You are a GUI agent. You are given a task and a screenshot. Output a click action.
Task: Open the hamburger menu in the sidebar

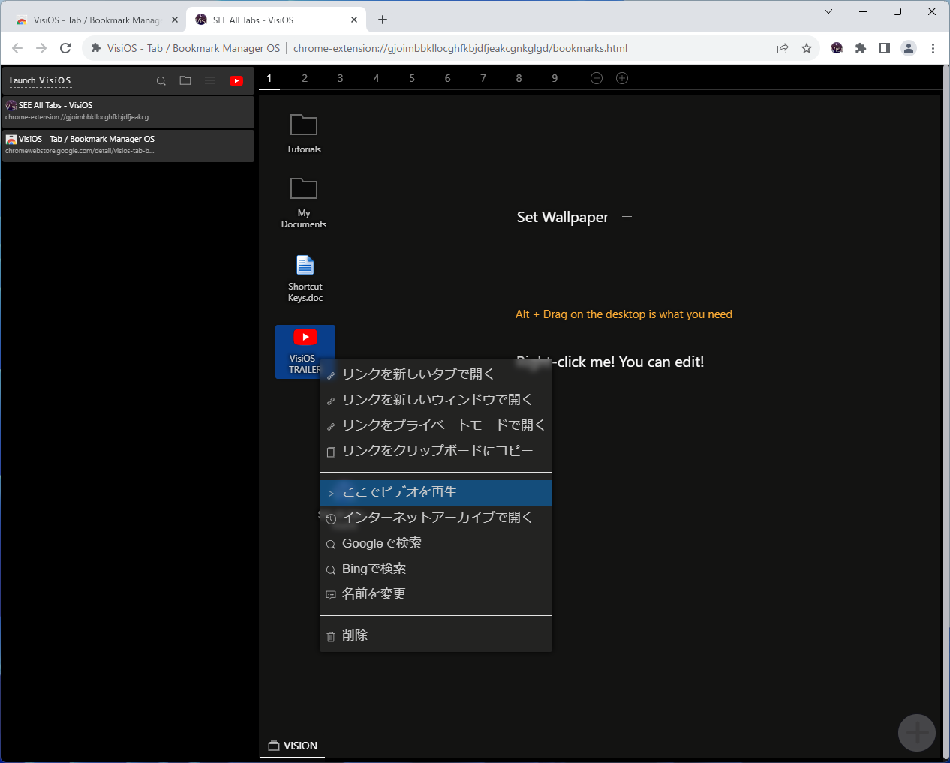click(x=209, y=80)
